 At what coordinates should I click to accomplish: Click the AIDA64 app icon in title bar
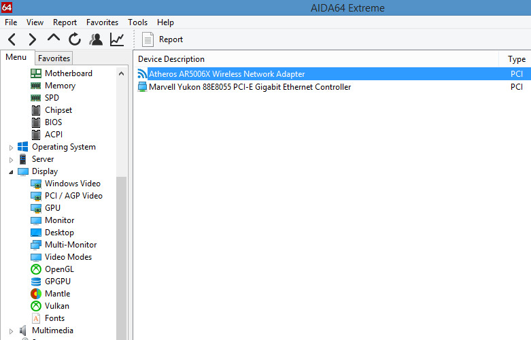pos(6,7)
